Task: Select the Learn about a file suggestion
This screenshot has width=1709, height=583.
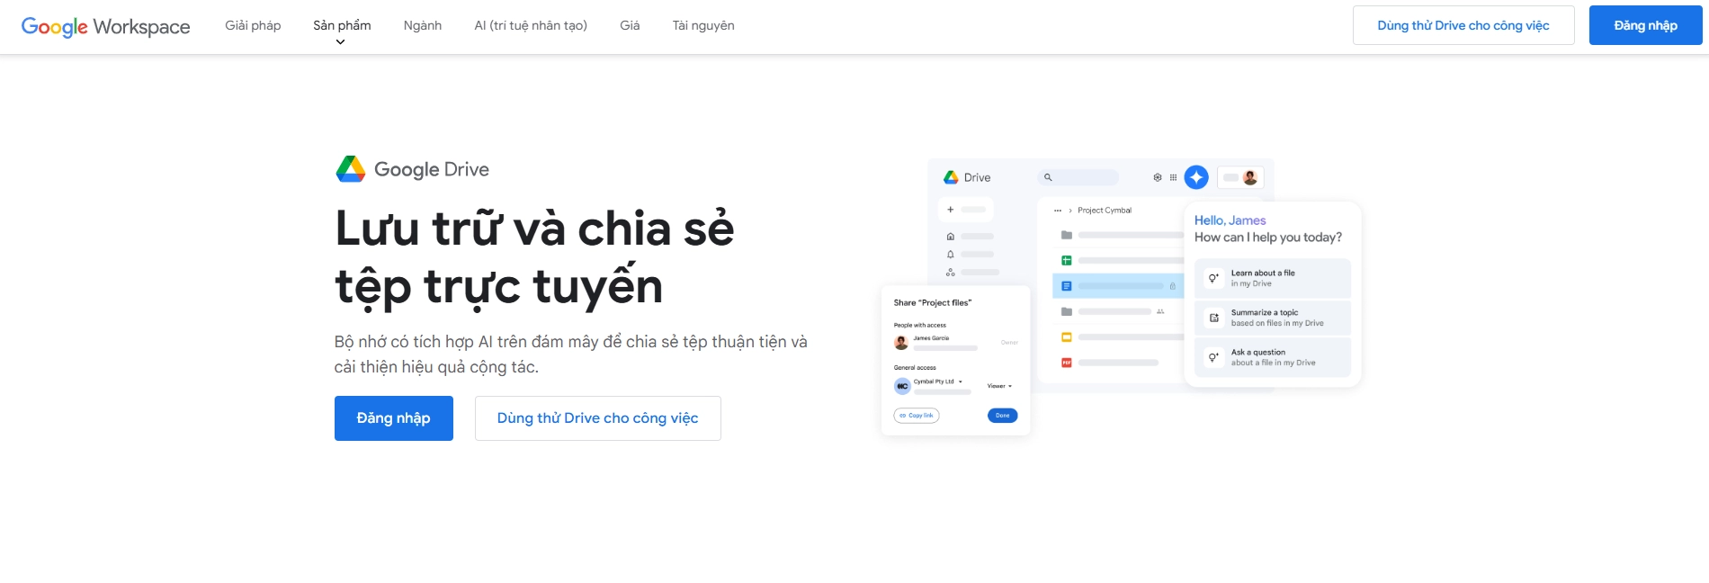Action: pyautogui.click(x=1273, y=278)
